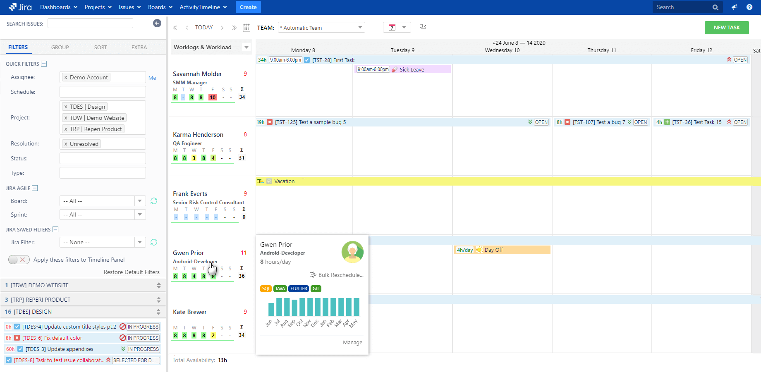Click the flag milestone icon in toolbar

[422, 27]
